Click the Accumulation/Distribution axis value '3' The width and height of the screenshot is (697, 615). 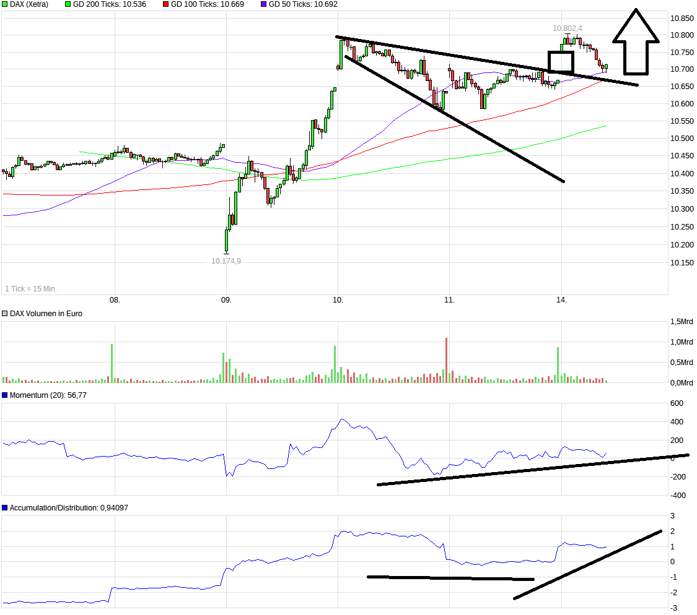tap(673, 516)
